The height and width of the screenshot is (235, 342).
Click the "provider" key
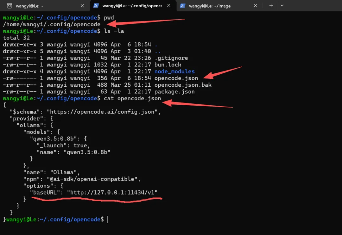click(26, 119)
